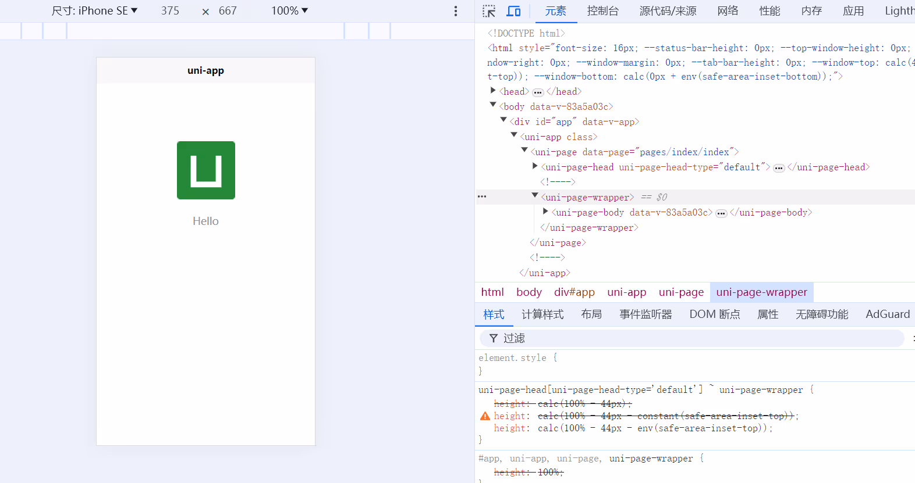Click the green uni-app logo image
Image resolution: width=915 pixels, height=483 pixels.
pos(206,170)
